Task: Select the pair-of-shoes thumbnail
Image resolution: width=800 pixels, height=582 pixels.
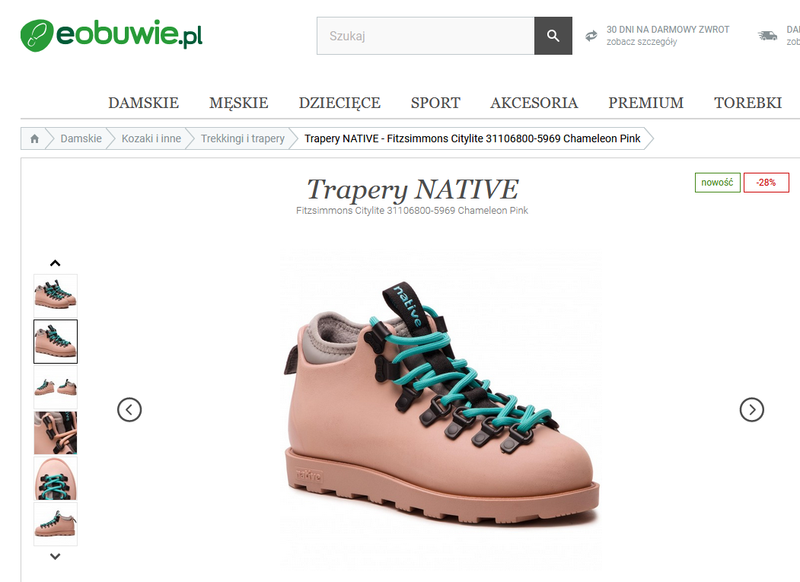Action: coord(56,387)
